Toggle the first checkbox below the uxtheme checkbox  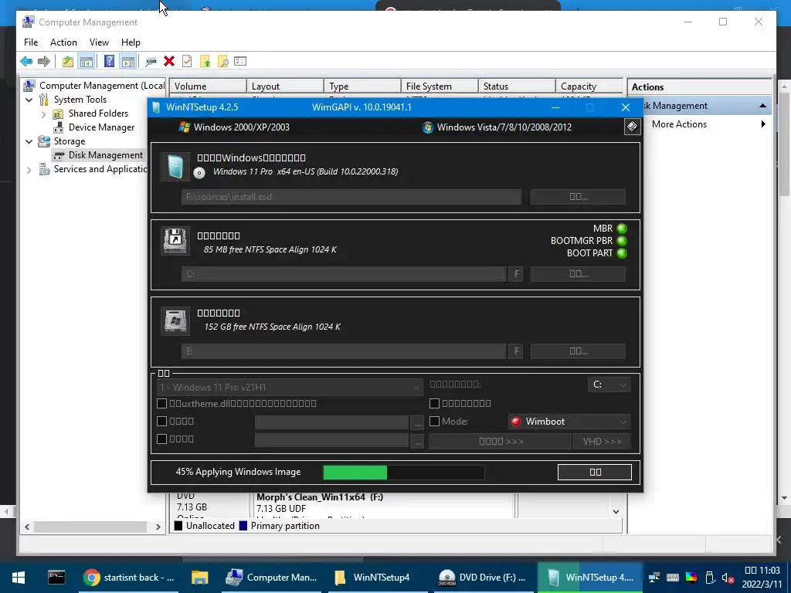click(x=162, y=421)
